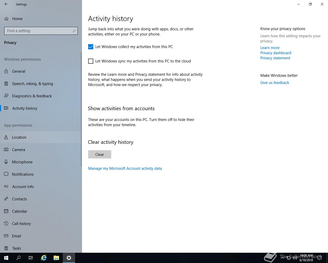Enable sync my activities to the cloud
Image resolution: width=328 pixels, height=263 pixels.
91,61
